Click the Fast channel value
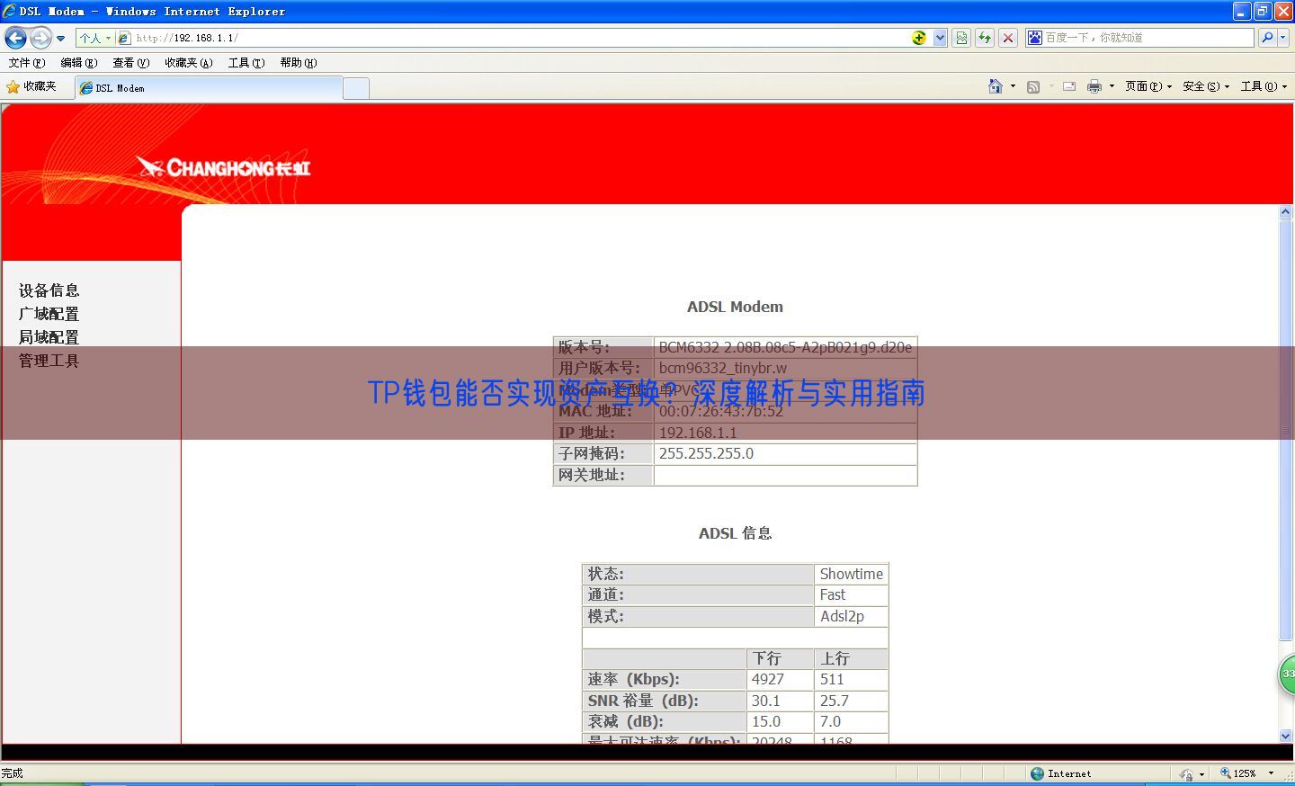Screen dimensions: 1295x786 click(x=851, y=595)
